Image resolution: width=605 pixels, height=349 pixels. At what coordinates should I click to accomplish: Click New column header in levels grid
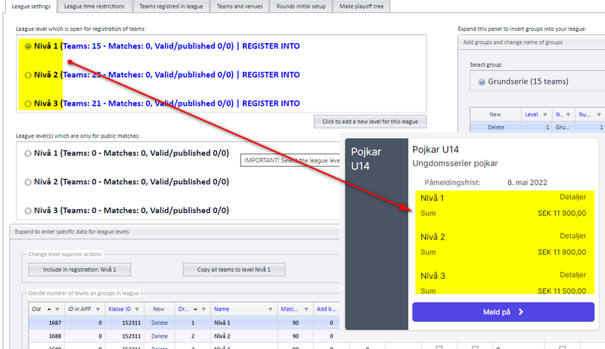pyautogui.click(x=159, y=309)
